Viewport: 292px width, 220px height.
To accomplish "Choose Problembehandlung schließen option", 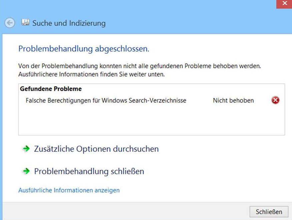I will coord(89,171).
